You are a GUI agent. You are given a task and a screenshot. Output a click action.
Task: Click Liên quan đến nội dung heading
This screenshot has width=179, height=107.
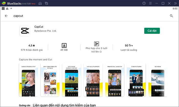(64, 105)
